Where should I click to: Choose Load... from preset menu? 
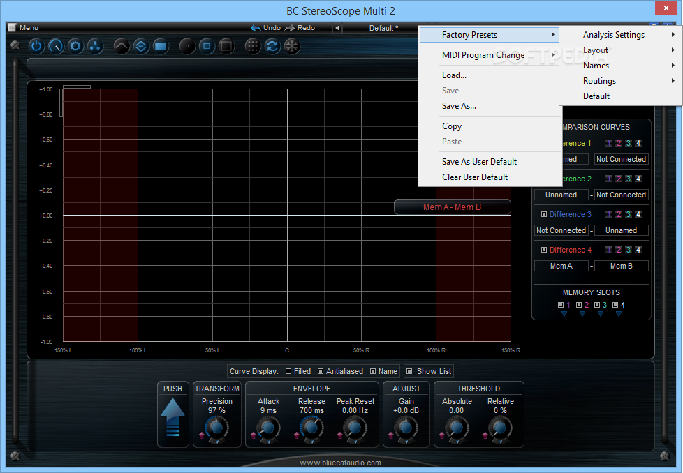click(x=490, y=75)
